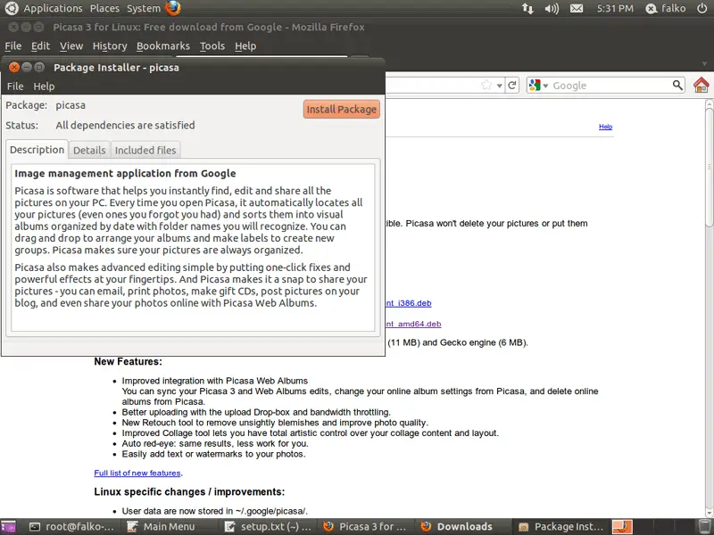The width and height of the screenshot is (714, 535).
Task: Open the mail envelope indicator
Action: click(x=577, y=8)
